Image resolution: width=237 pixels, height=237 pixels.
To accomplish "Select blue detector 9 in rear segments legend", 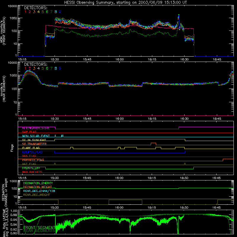I will point(60,68).
